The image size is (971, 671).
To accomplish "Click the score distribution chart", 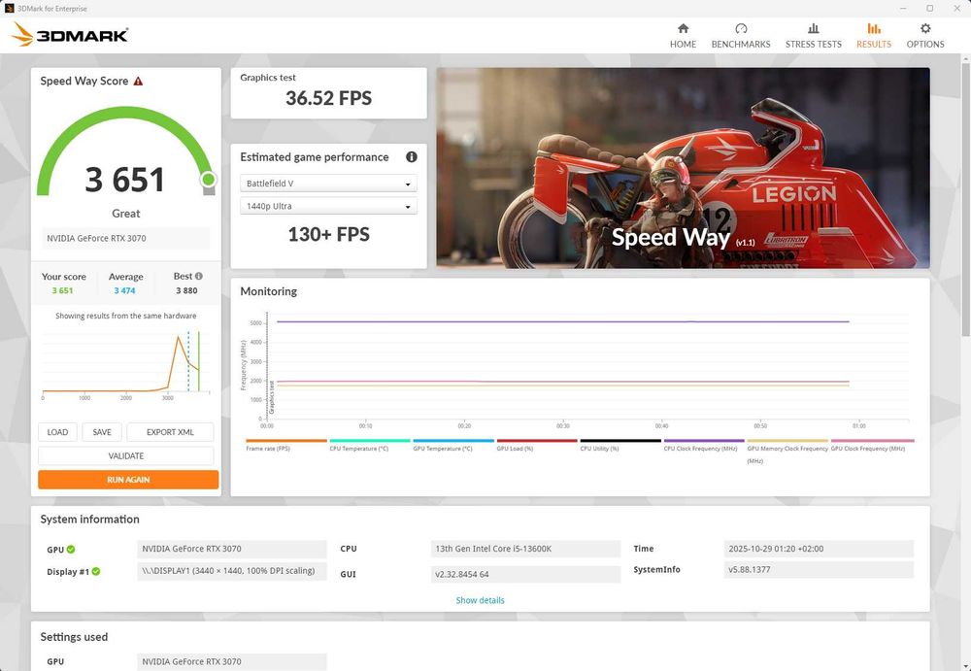I will (125, 365).
